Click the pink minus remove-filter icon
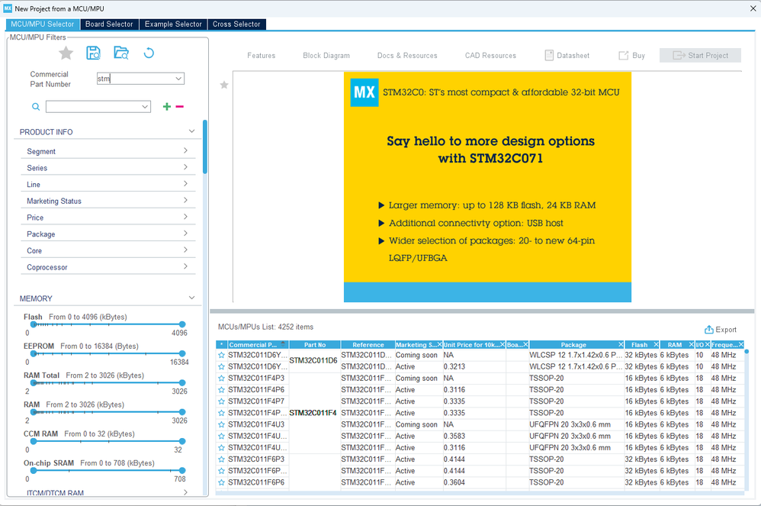The width and height of the screenshot is (761, 506). (x=180, y=107)
